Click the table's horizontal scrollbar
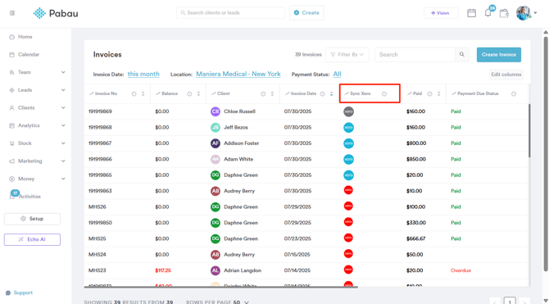This screenshot has width=549, height=304. [x=221, y=287]
